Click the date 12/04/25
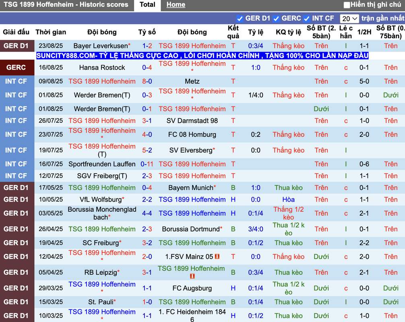This screenshot has width=405, height=322. [51, 257]
